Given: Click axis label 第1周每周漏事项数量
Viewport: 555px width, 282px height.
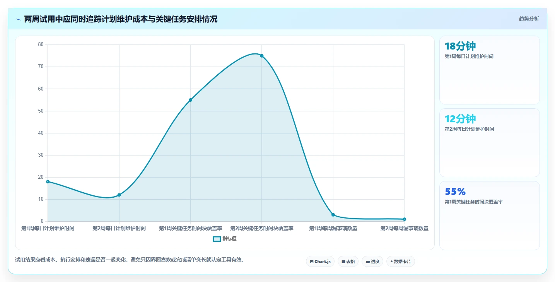Looking at the screenshot, I should 333,229.
